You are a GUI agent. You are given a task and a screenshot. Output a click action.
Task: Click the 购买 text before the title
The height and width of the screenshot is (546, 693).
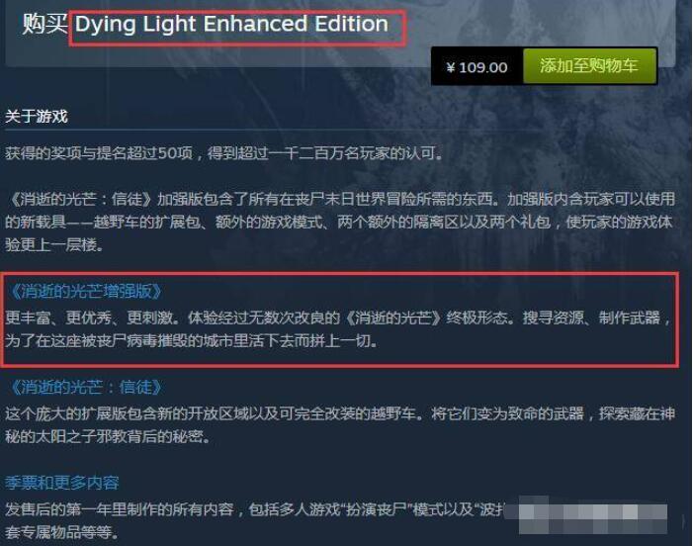44,24
